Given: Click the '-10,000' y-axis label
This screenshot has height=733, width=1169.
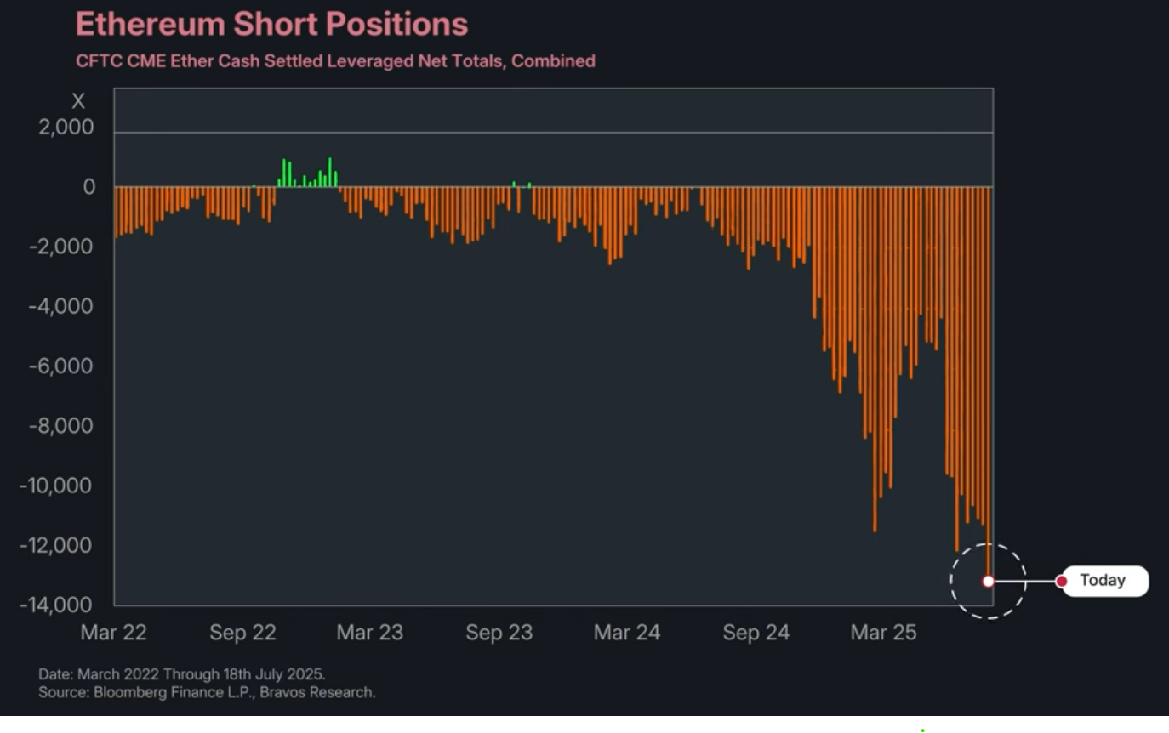Looking at the screenshot, I should [x=56, y=486].
